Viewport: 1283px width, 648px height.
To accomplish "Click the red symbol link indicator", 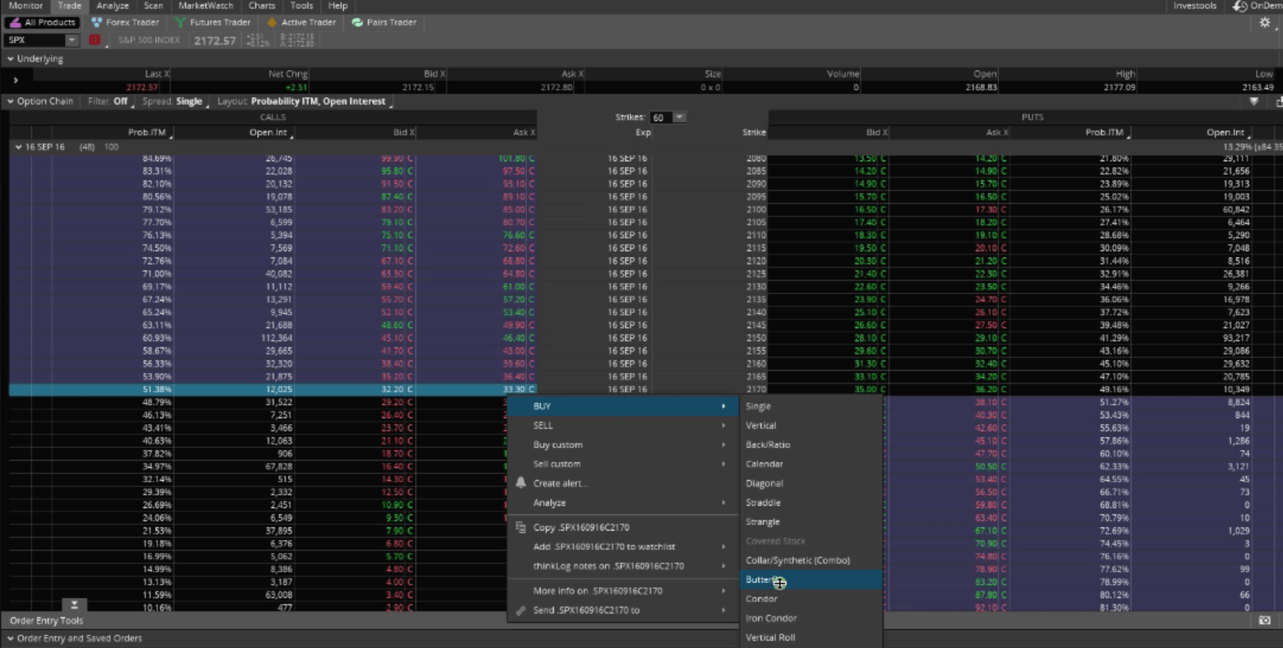I will click(94, 40).
